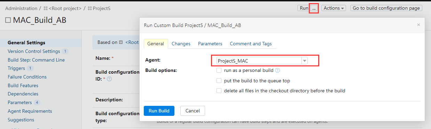Click the template icon beside Based on

[x=121, y=42]
